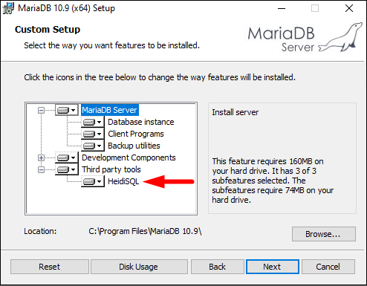
Task: Select the Database instance tree item
Action: click(141, 122)
